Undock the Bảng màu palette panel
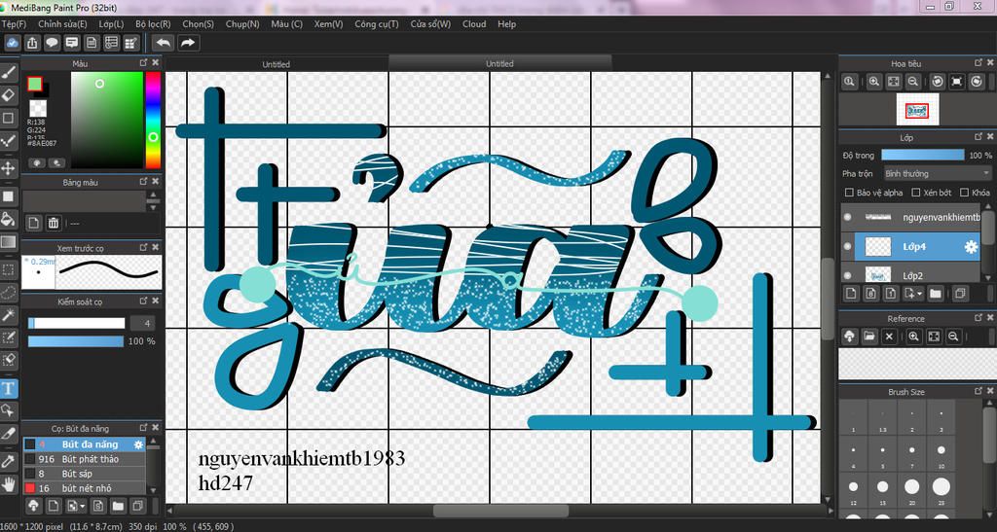The width and height of the screenshot is (997, 532). (x=143, y=182)
